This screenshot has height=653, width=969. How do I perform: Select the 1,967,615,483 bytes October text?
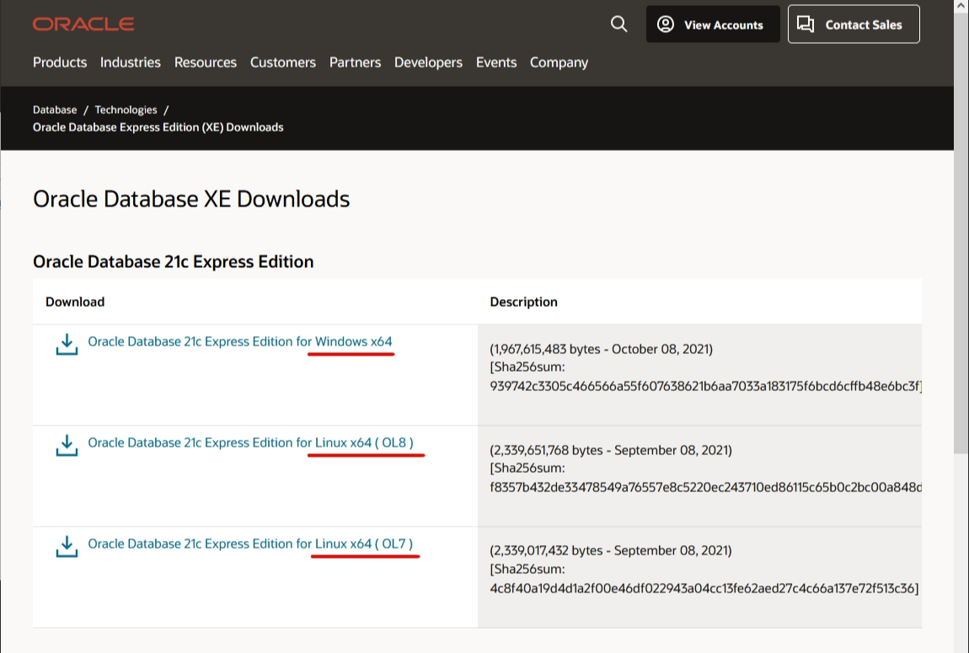click(x=602, y=349)
